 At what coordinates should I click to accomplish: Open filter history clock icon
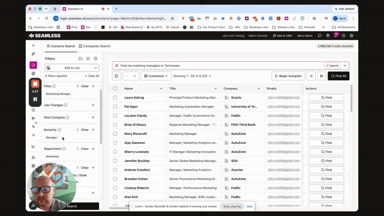(x=95, y=59)
